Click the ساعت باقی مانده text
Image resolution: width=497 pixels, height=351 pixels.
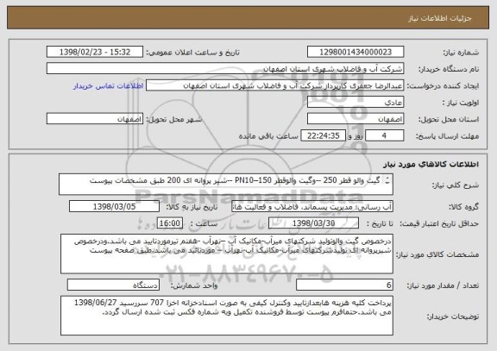[x=268, y=136]
